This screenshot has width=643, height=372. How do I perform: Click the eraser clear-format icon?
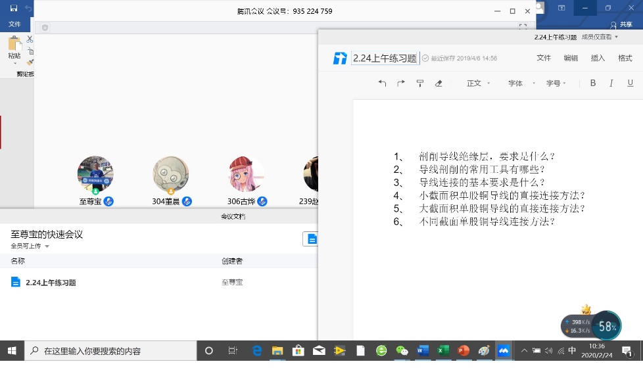click(x=439, y=83)
